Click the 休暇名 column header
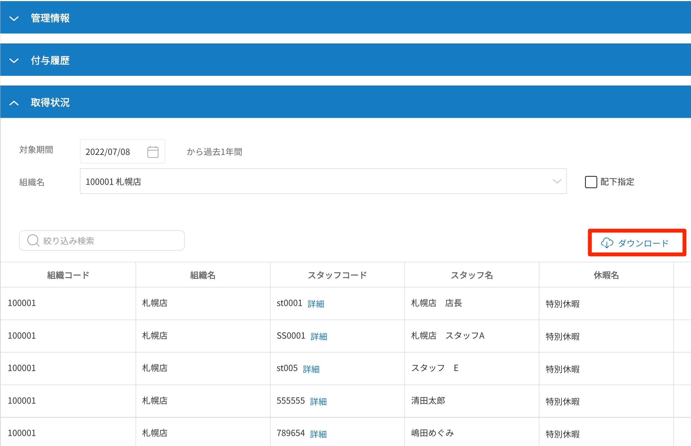Viewport: 691px width, 446px height. point(606,275)
